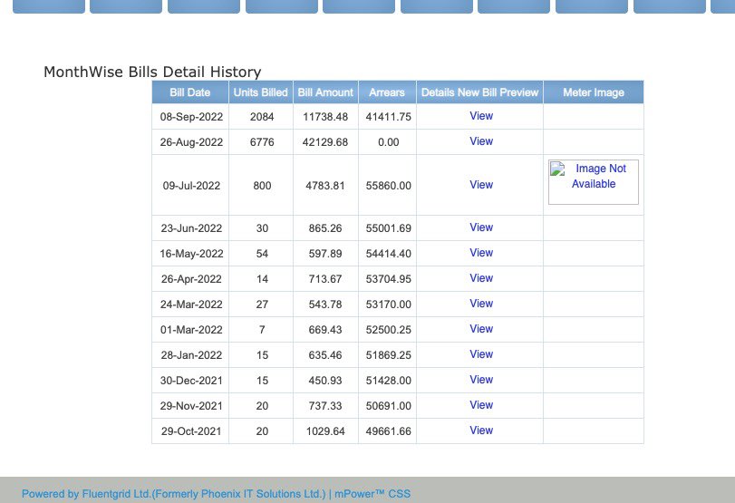Viewport: 735px width, 503px height.
Task: Open the View link for 29-Nov-2021 bill
Action: tap(481, 404)
